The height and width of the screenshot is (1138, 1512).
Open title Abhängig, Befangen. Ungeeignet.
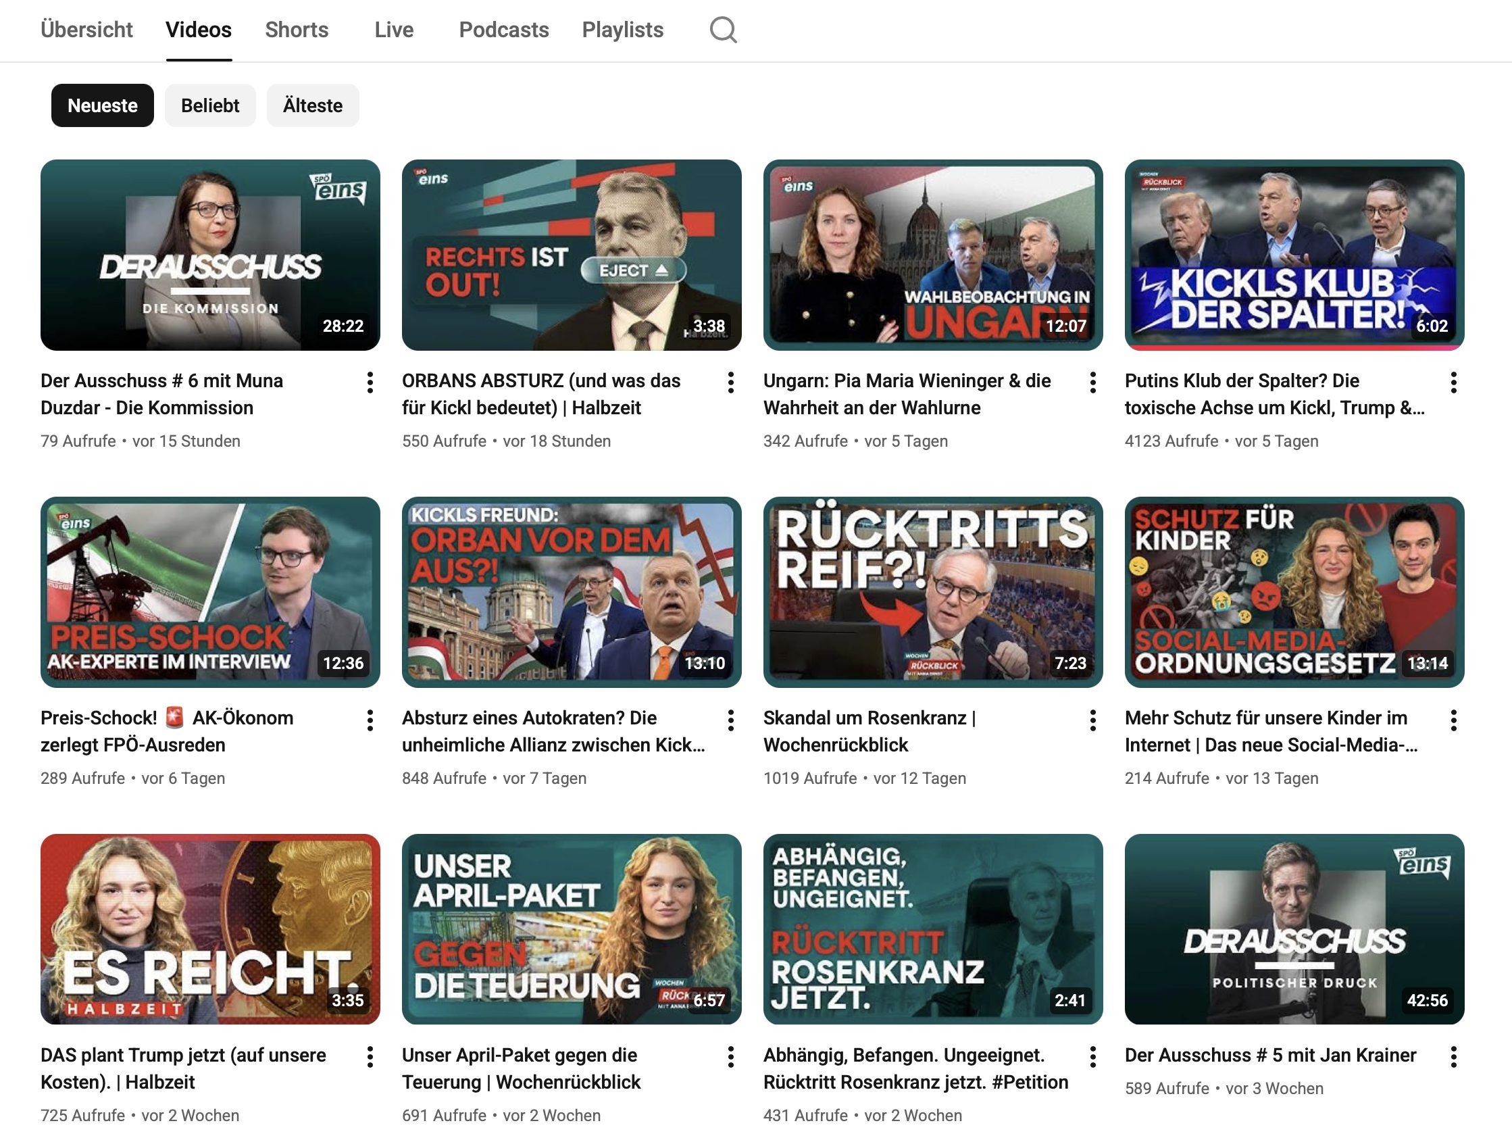[x=916, y=1068]
